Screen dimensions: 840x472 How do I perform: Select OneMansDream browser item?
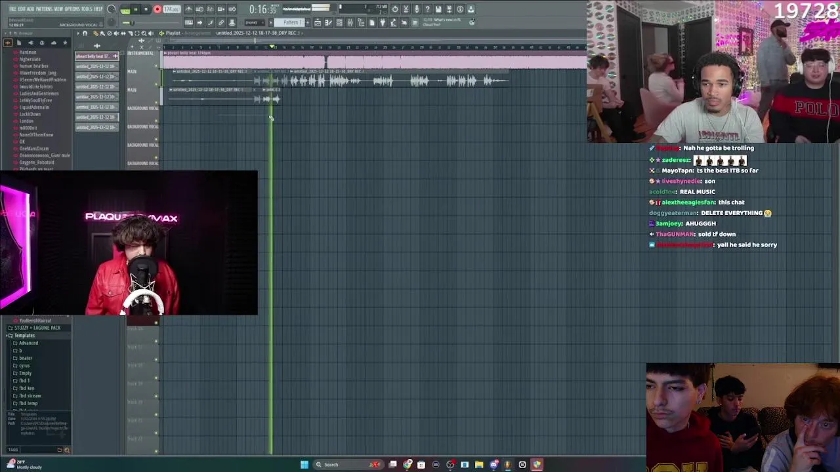(x=33, y=149)
